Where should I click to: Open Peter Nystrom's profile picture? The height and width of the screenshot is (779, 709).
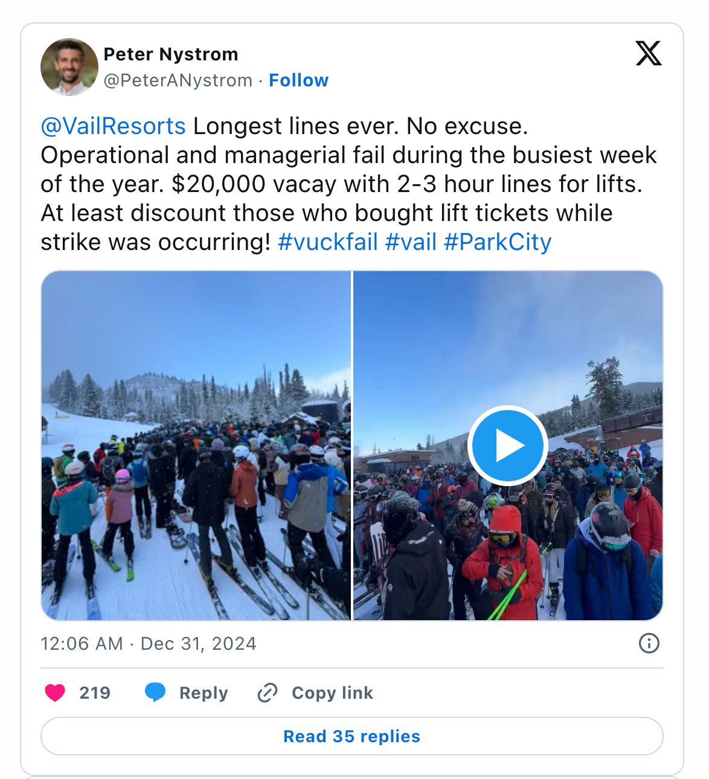(69, 67)
